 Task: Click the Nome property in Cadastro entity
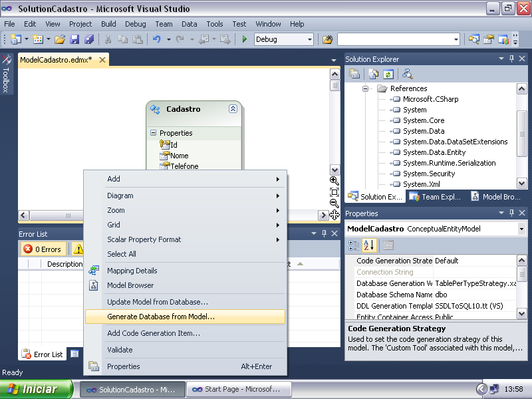pyautogui.click(x=179, y=156)
